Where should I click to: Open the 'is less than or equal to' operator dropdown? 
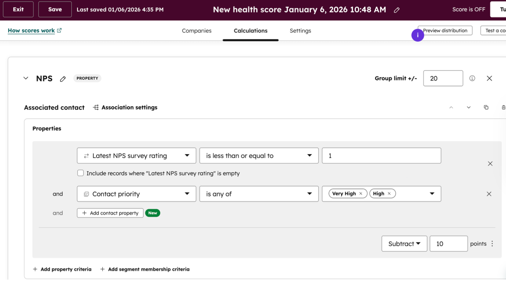click(259, 155)
